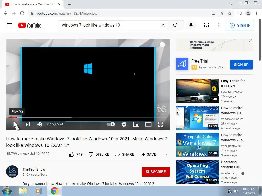Open the Windows Start menu

point(6,191)
